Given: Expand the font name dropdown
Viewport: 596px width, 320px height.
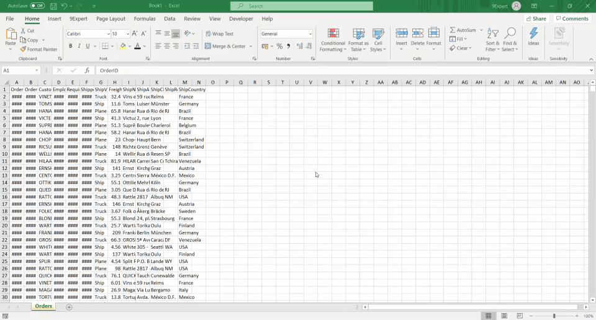Looking at the screenshot, I should pos(107,33).
